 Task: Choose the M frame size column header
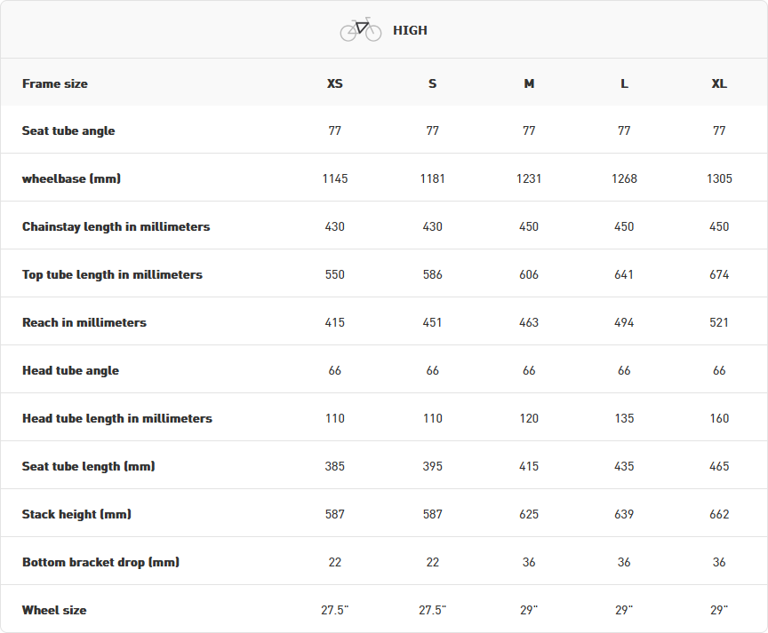coord(529,83)
